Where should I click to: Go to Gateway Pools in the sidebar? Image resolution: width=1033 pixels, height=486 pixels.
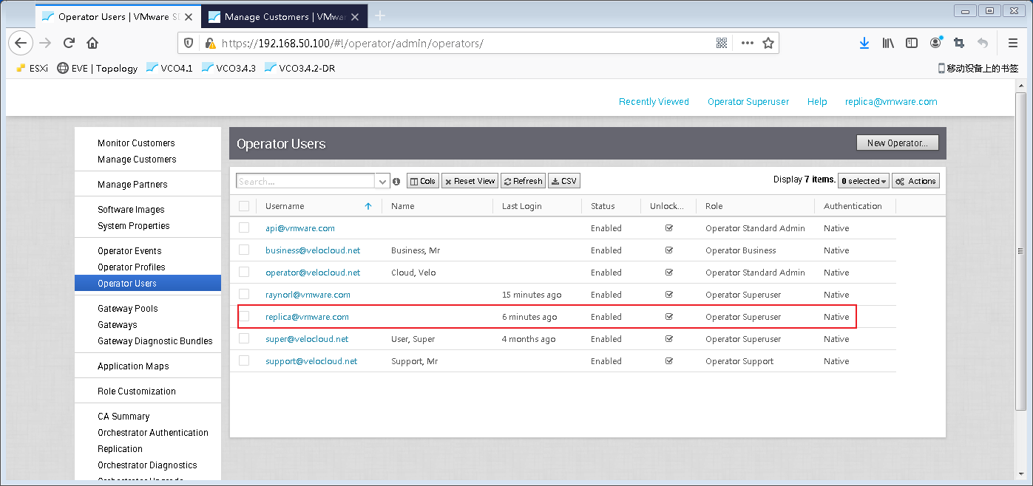[128, 308]
